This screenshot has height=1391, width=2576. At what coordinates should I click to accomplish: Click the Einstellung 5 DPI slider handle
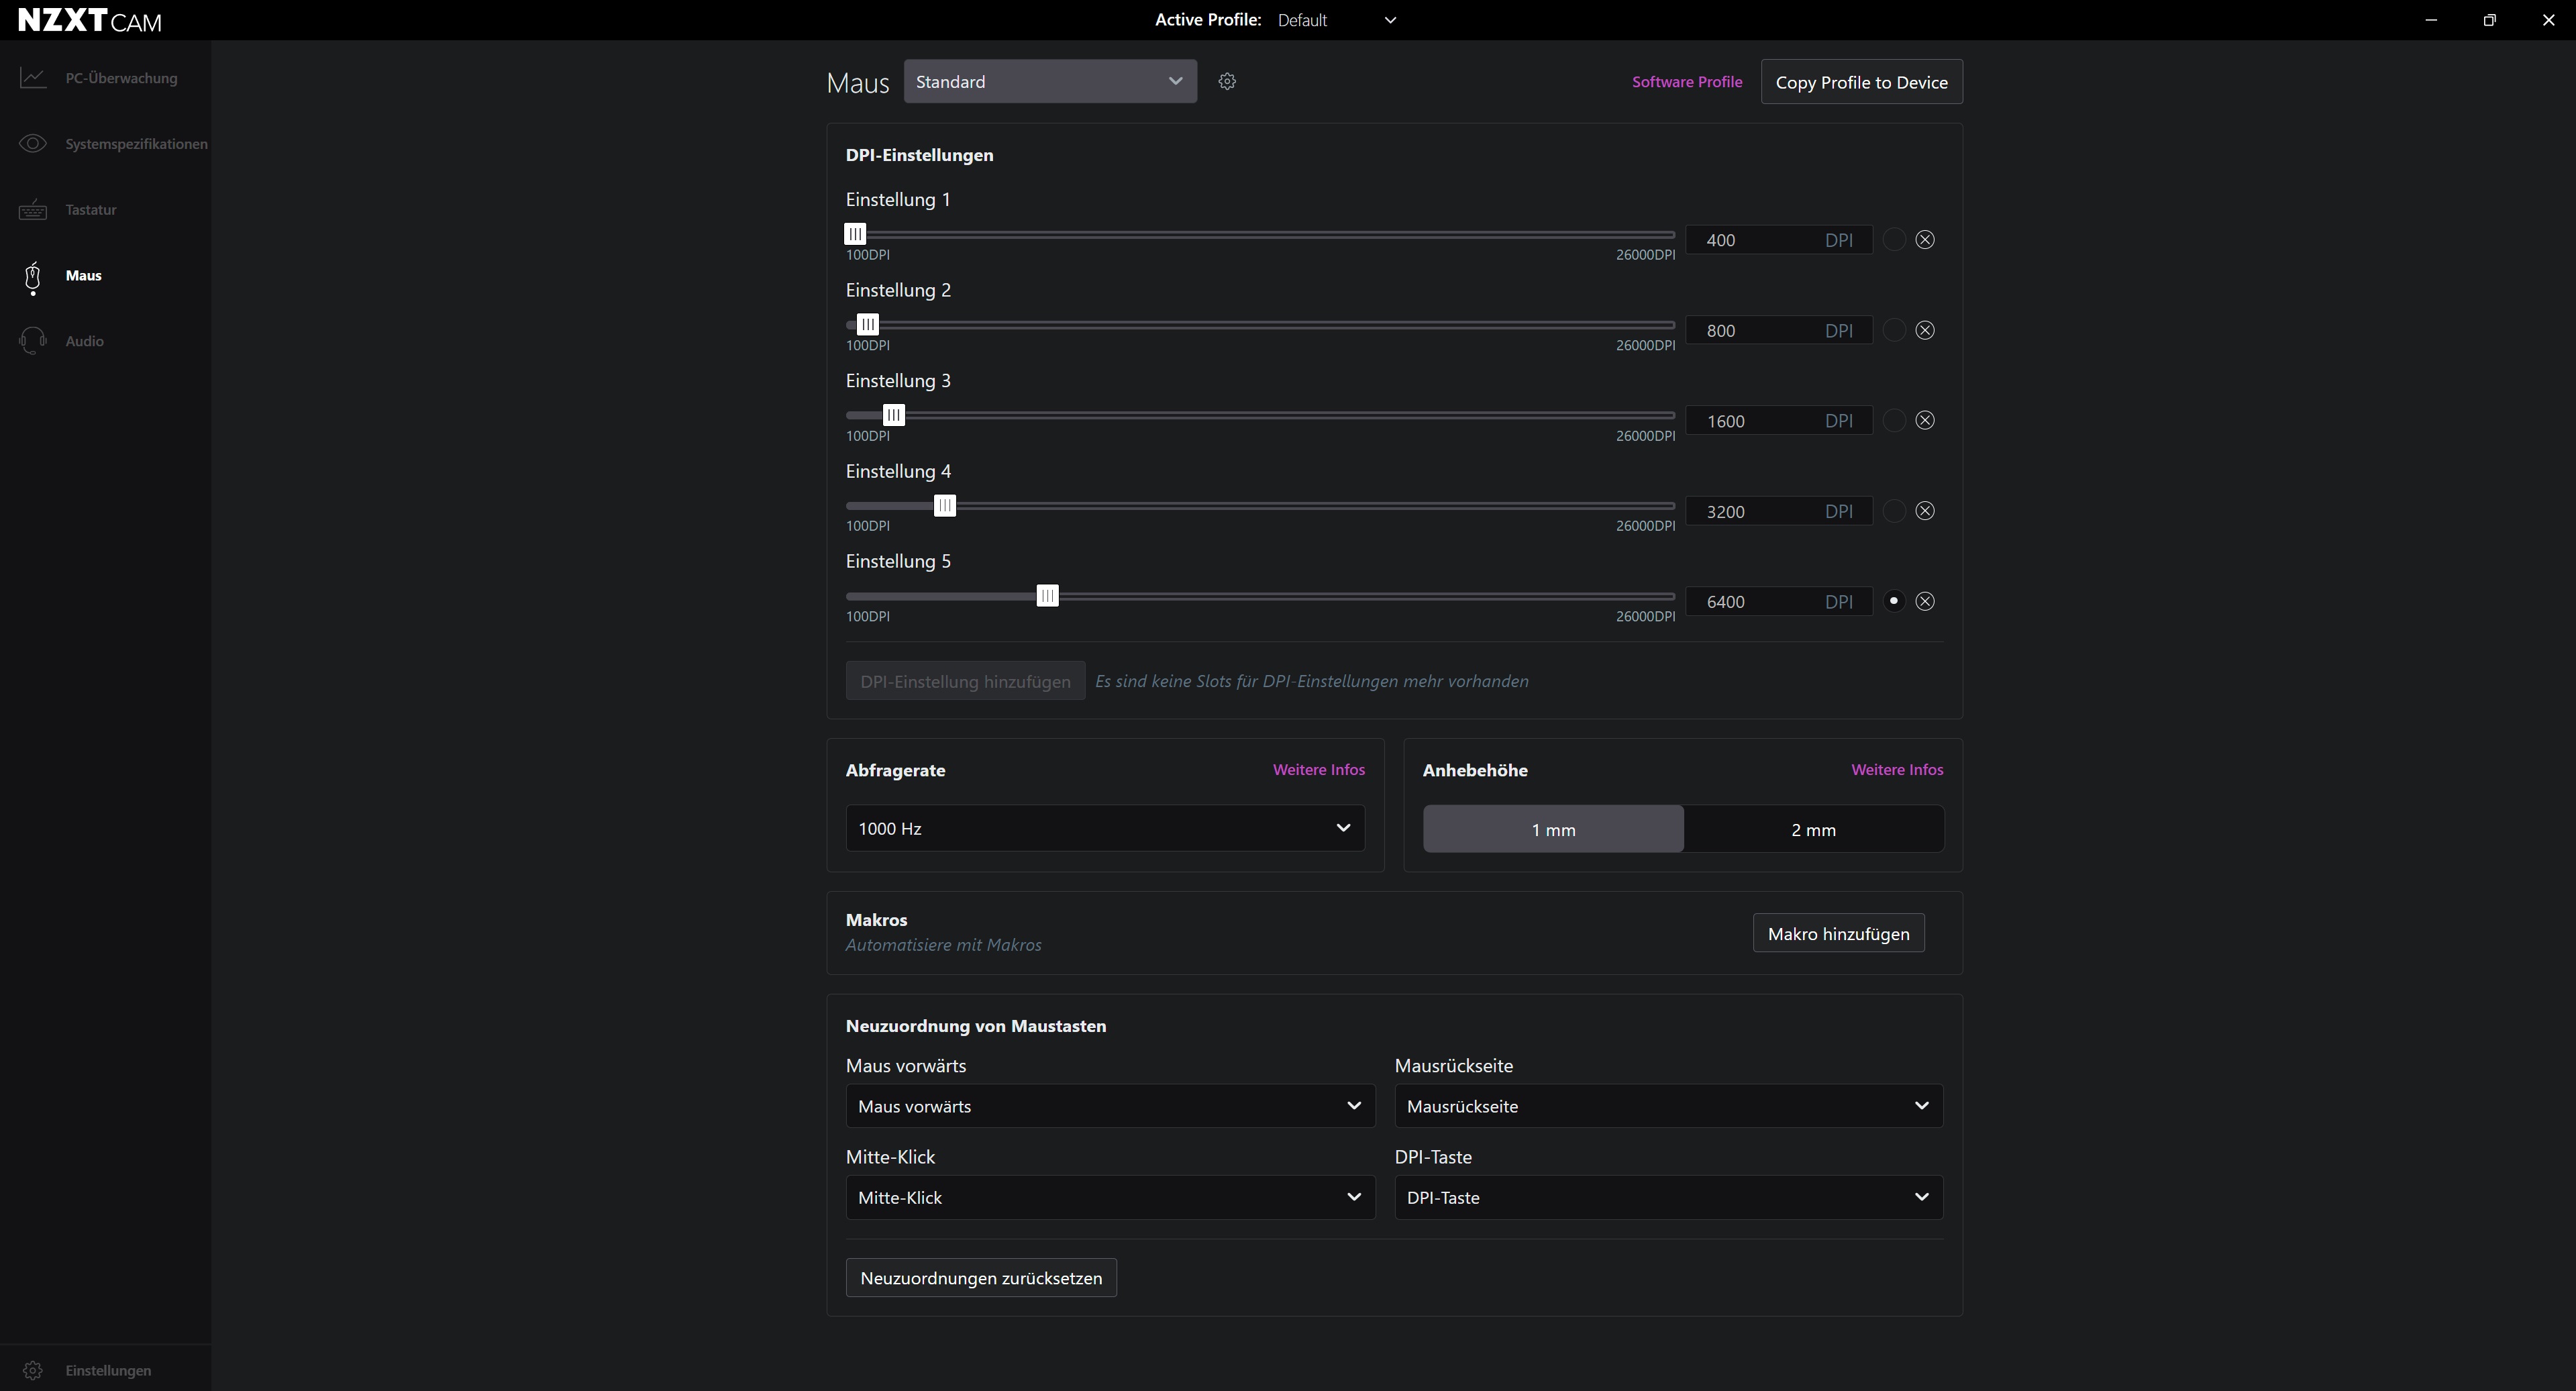point(1047,596)
